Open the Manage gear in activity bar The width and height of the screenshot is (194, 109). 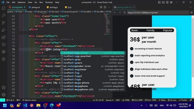(4, 95)
